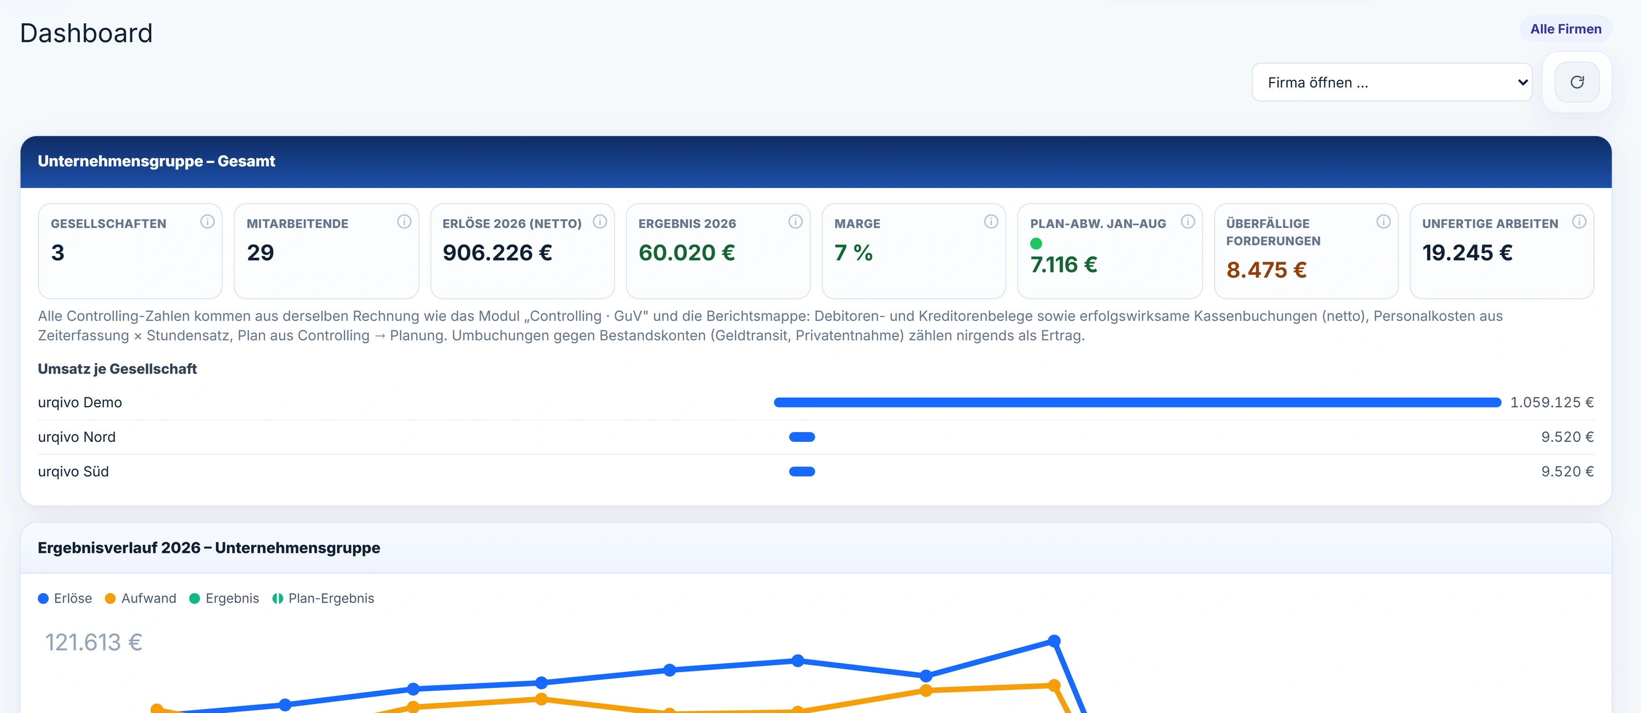Toggle Erlöse series in chart legend
Image resolution: width=1641 pixels, height=713 pixels.
tap(65, 598)
